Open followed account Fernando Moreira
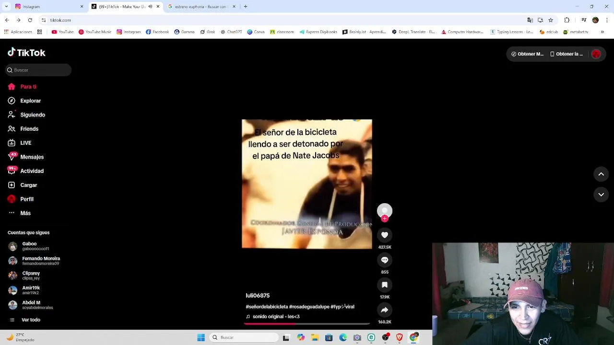 point(34,261)
